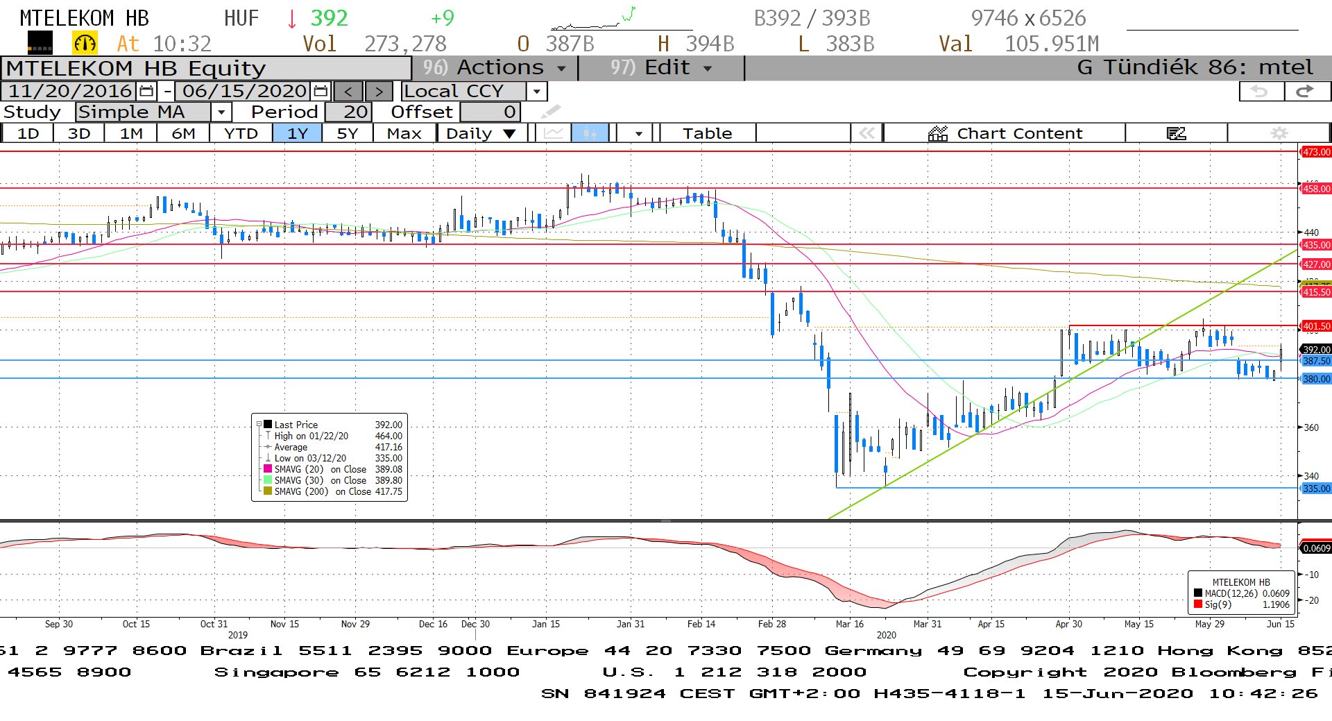Expand the Local CCY currency dropdown
The height and width of the screenshot is (721, 1332).
point(536,91)
